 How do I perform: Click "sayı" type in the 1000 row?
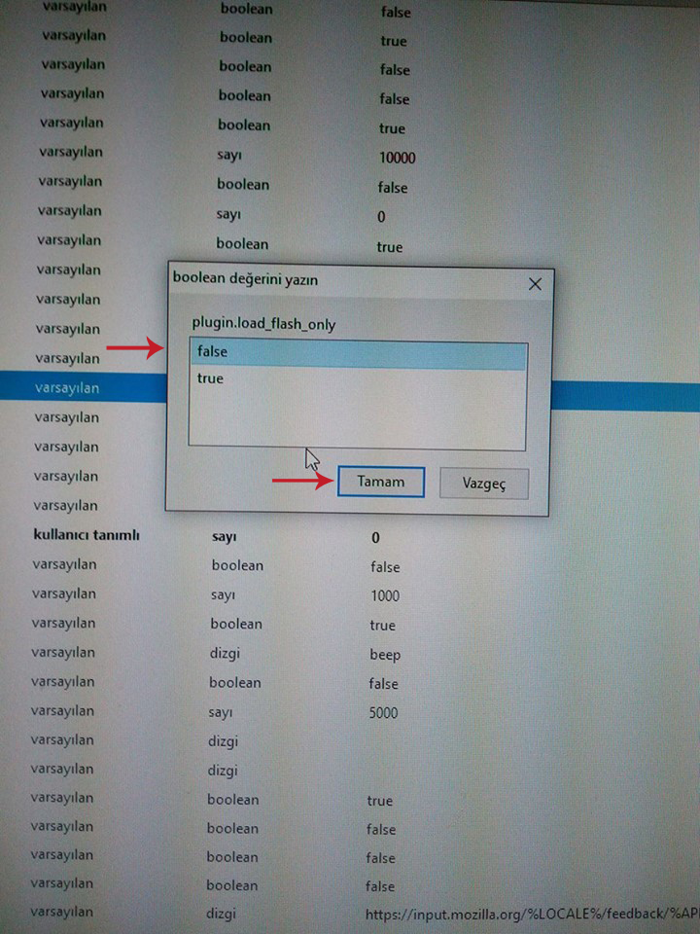pos(224,595)
